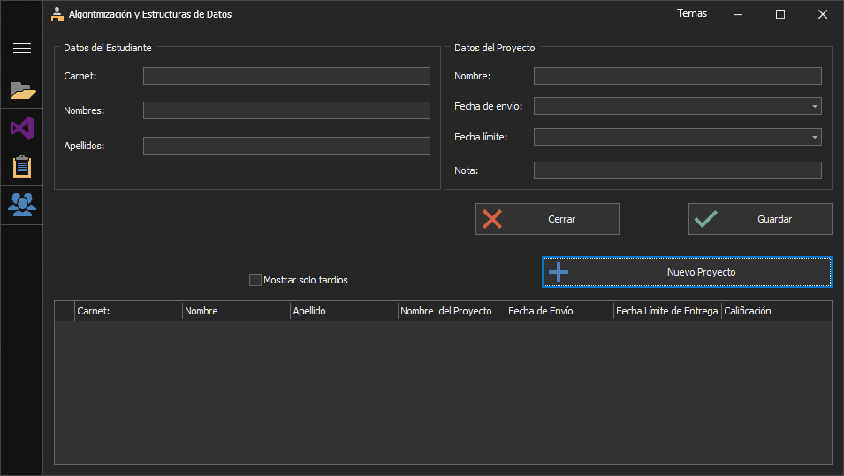Screen dimensions: 844x476
Task: Expand the Fecha de envío dropdown
Action: (814, 106)
